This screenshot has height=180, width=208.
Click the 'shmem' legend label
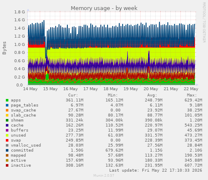point(17,120)
